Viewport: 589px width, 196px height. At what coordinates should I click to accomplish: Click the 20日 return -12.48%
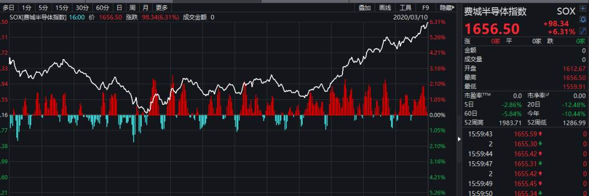tap(574, 104)
